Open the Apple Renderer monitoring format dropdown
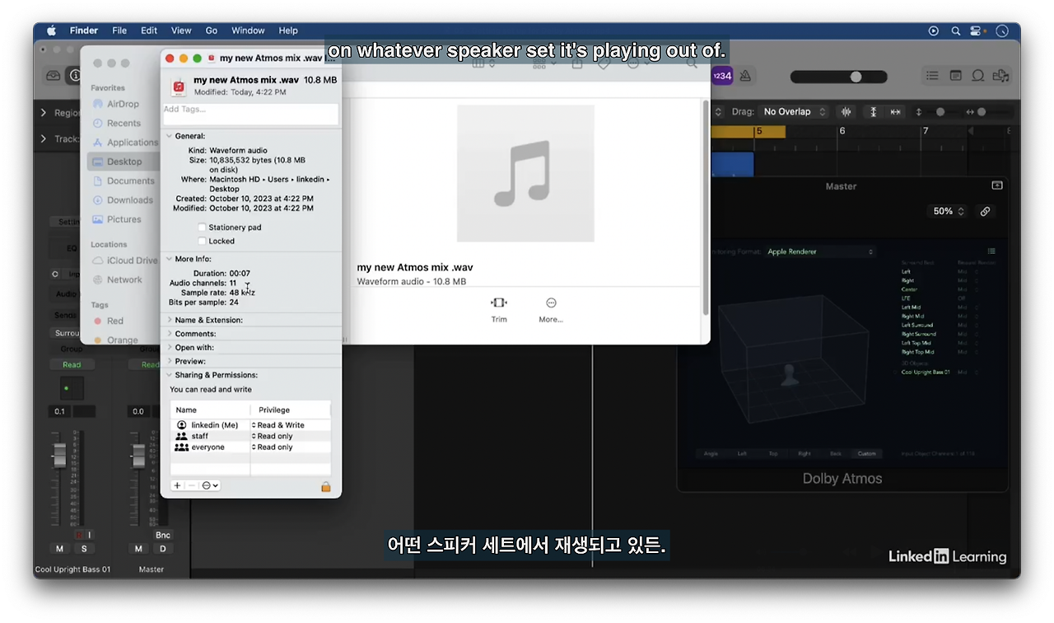 point(820,251)
